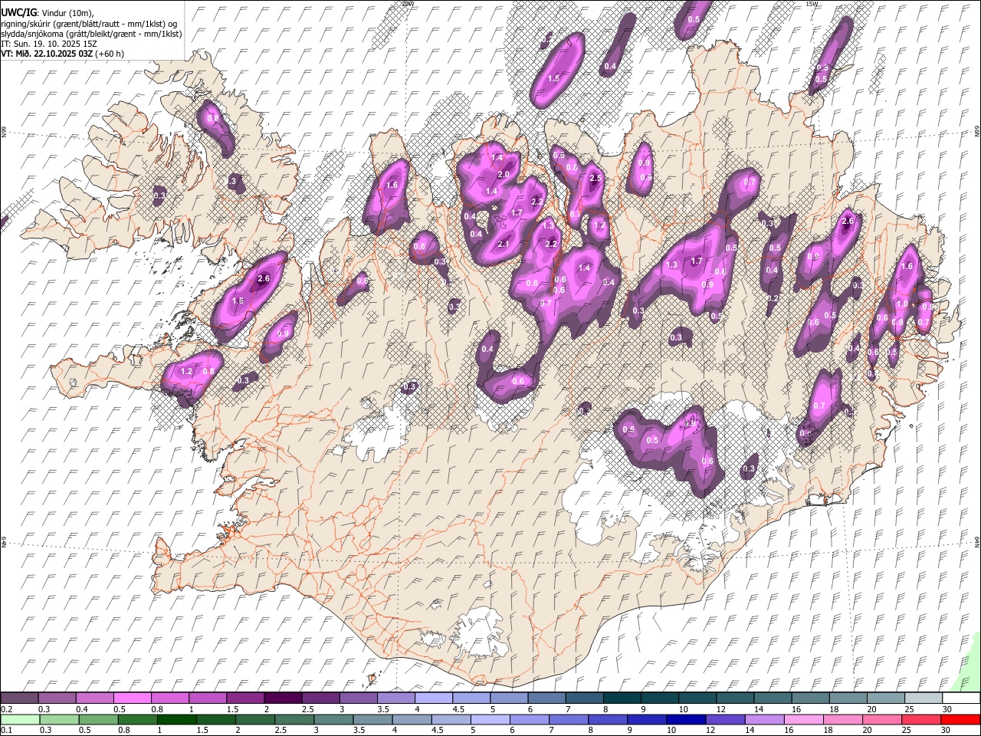The image size is (981, 736).
Task: Select the lower legend swatch between 14 and 16
Action: [764, 719]
